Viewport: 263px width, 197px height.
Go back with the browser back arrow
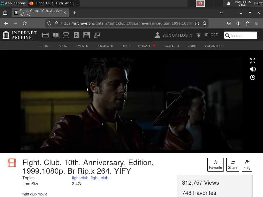[x=6, y=23]
